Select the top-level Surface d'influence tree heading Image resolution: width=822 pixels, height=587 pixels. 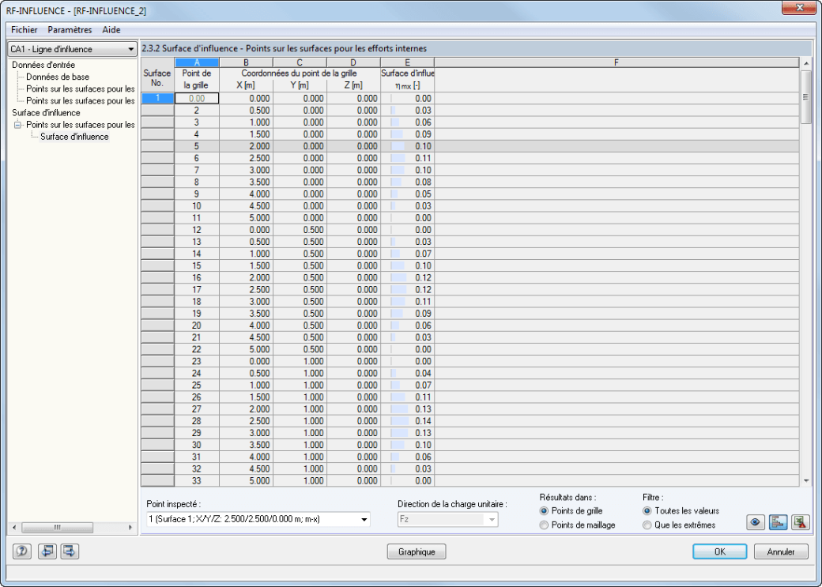click(46, 113)
